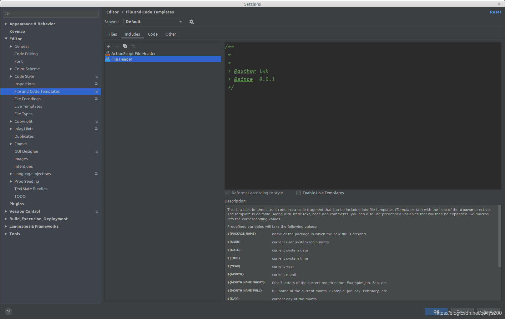Click project-level icon beside GUI Designer
This screenshot has width=505, height=319.
tap(96, 152)
